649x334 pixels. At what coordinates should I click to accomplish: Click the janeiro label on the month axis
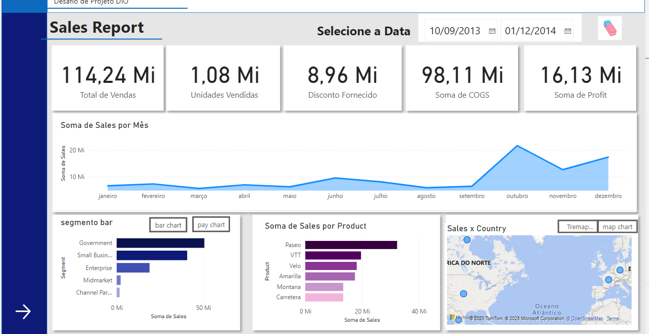[x=107, y=196]
